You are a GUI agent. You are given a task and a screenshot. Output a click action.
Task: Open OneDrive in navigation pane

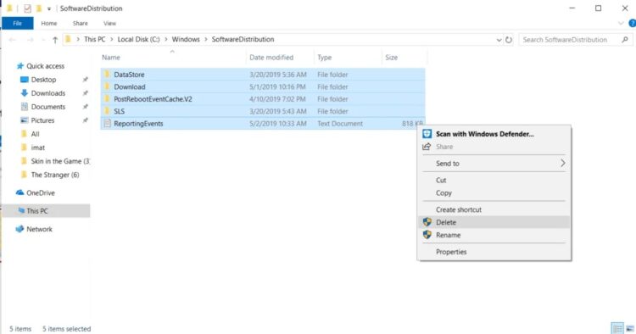pyautogui.click(x=40, y=193)
